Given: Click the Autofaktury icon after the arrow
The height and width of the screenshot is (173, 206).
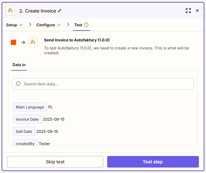Looking at the screenshot, I should [33, 42].
